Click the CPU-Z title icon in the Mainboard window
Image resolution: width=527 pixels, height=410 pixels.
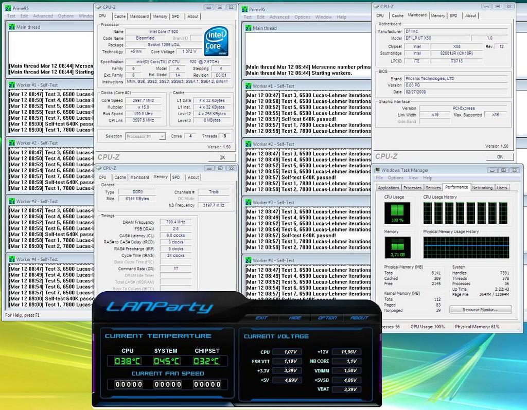376,7
